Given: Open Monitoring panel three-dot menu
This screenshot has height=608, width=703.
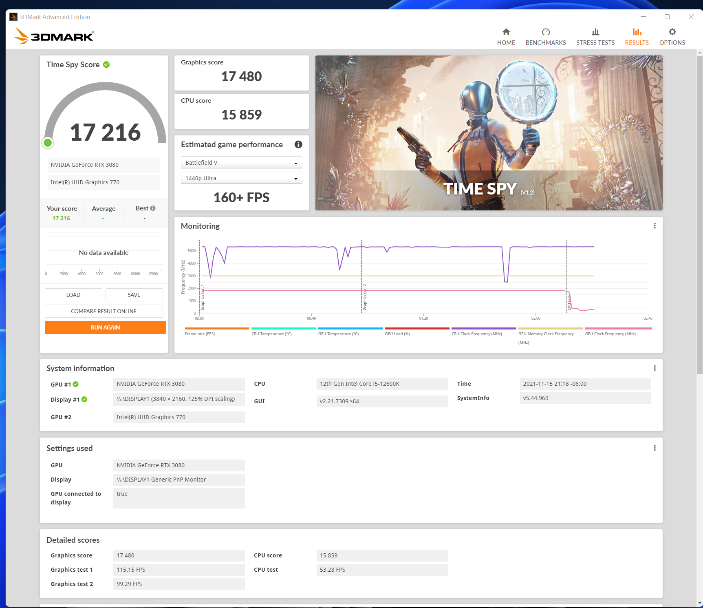Looking at the screenshot, I should coord(655,226).
